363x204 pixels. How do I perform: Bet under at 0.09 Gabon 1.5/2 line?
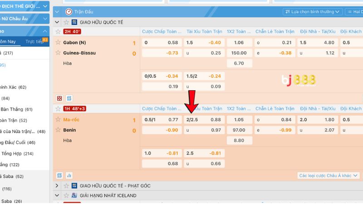[204, 87]
